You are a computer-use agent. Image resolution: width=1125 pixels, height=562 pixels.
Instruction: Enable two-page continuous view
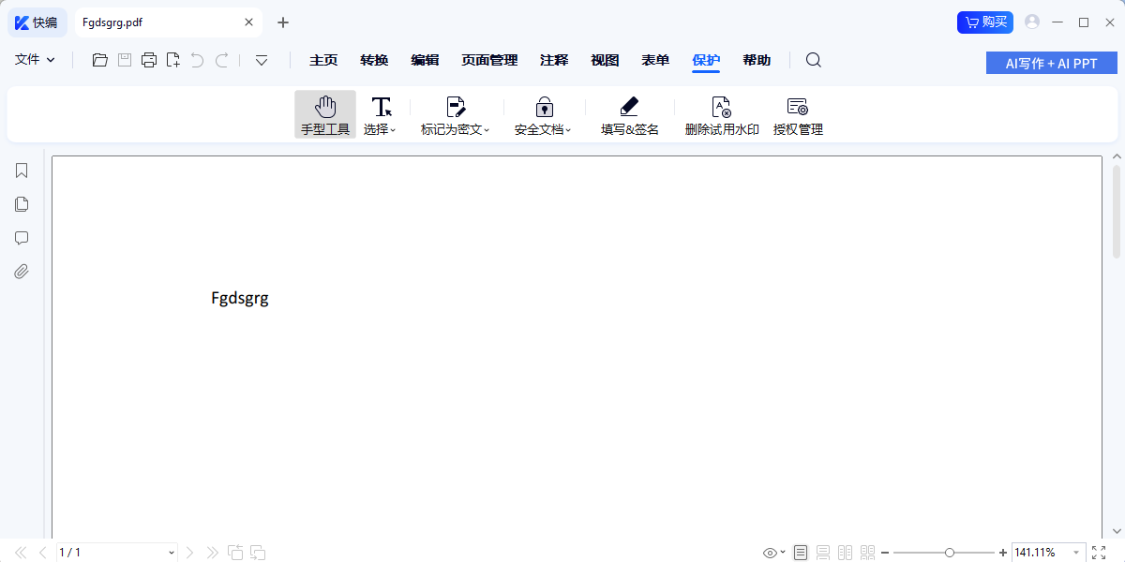[x=867, y=553]
